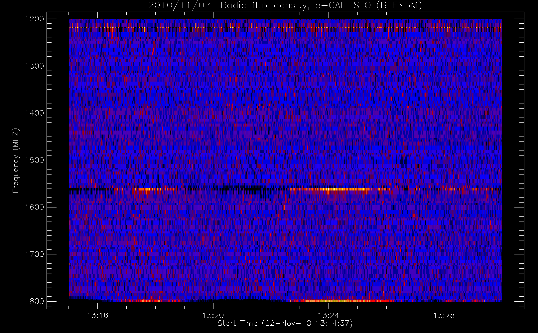This screenshot has height=333, width=538.
Task: Click the 1300 frequency tick label
Action: pyautogui.click(x=35, y=66)
